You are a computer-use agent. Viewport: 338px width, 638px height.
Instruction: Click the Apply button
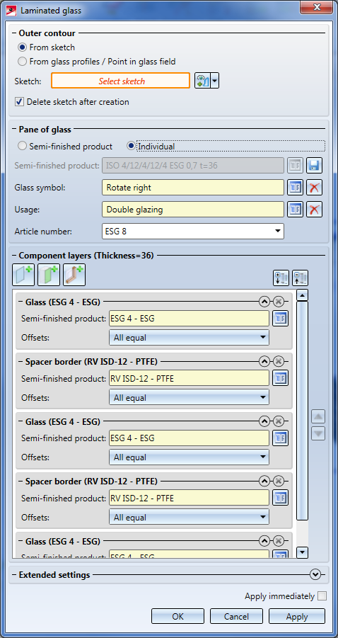pyautogui.click(x=296, y=616)
